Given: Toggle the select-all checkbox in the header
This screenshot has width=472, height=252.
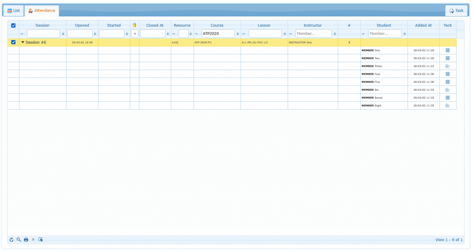Looking at the screenshot, I should click(13, 25).
